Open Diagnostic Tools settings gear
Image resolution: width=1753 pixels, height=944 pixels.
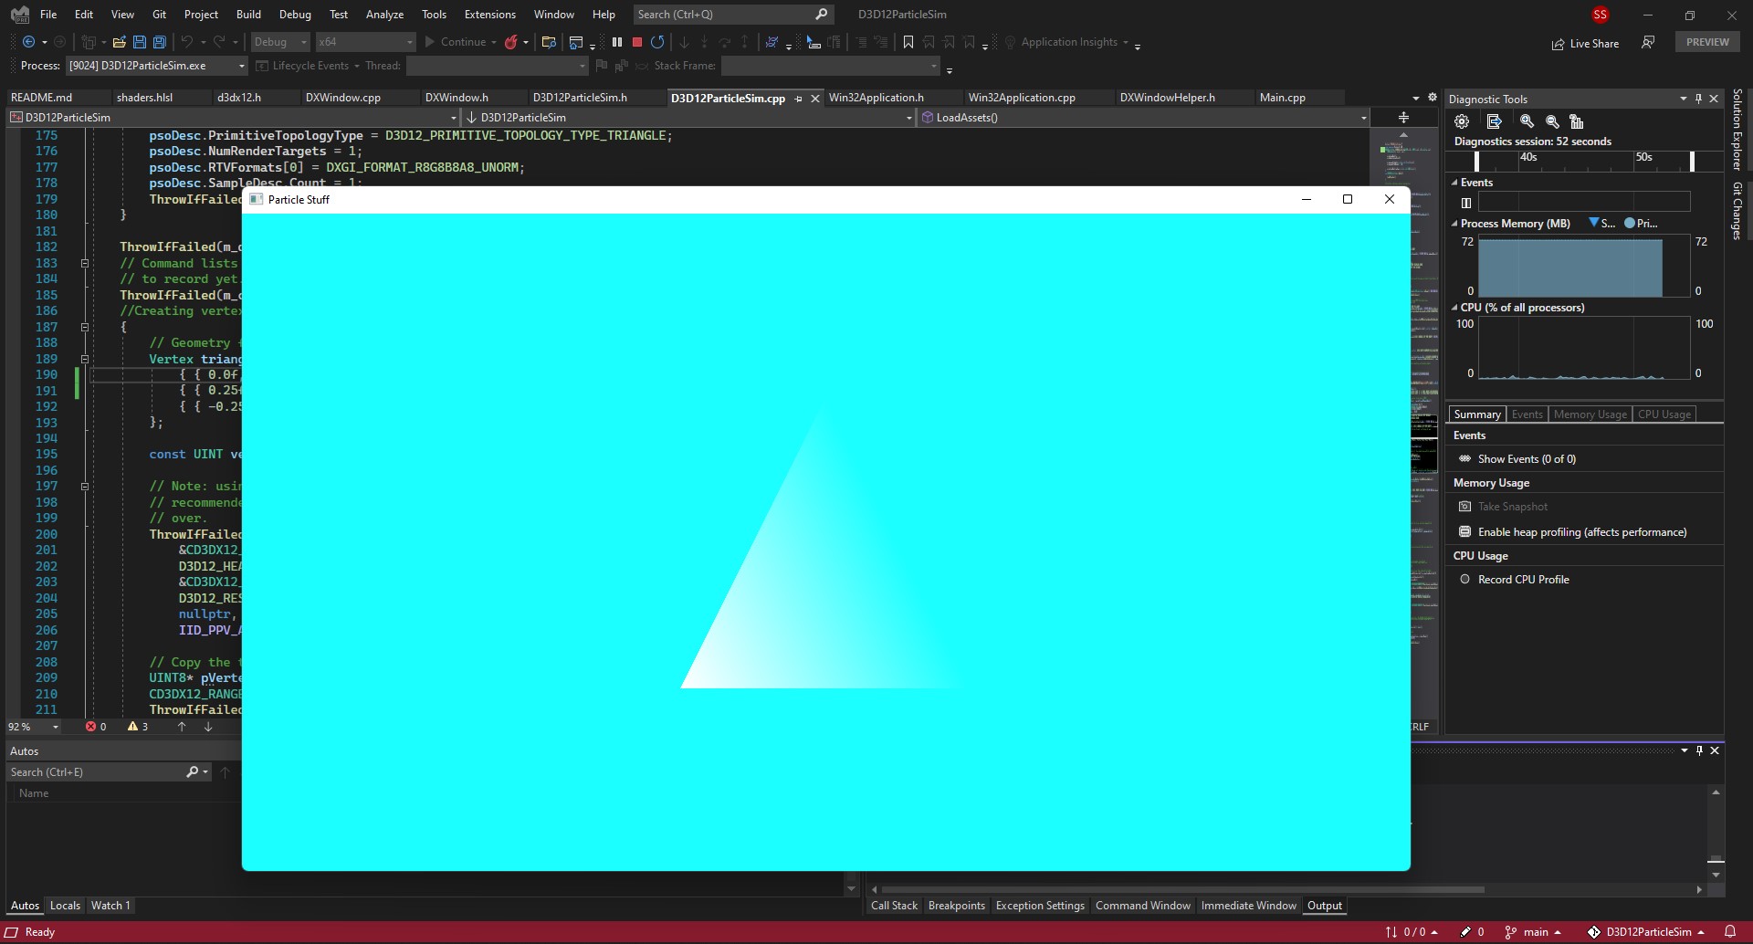pyautogui.click(x=1462, y=121)
